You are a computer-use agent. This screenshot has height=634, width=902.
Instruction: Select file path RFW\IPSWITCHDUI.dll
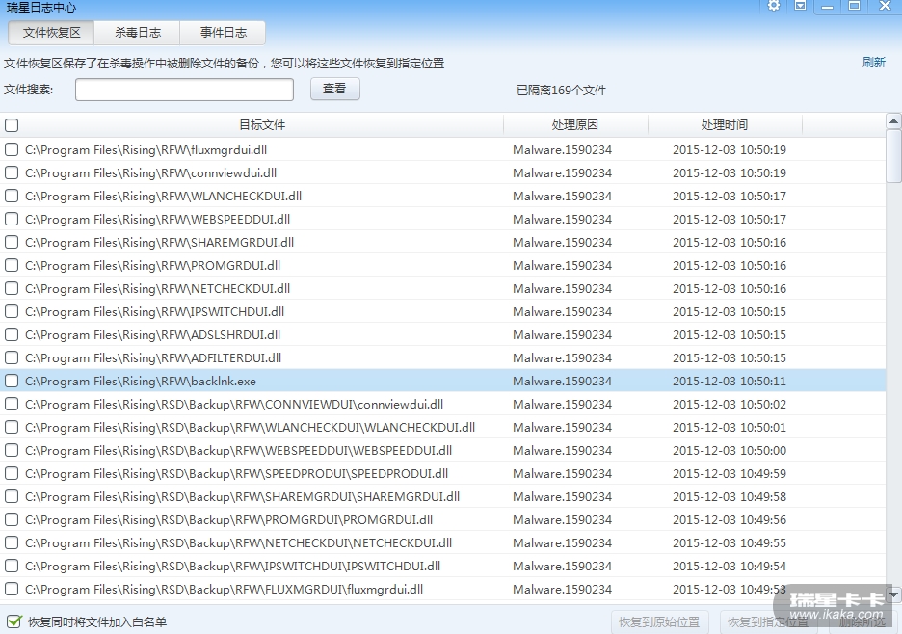click(155, 311)
